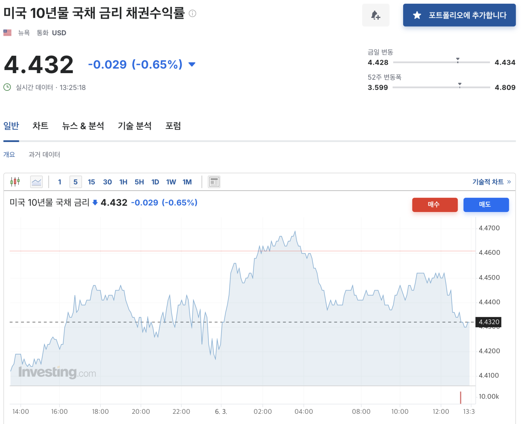This screenshot has width=521, height=424.
Task: Click the info icon next to the title
Action: pyautogui.click(x=192, y=13)
